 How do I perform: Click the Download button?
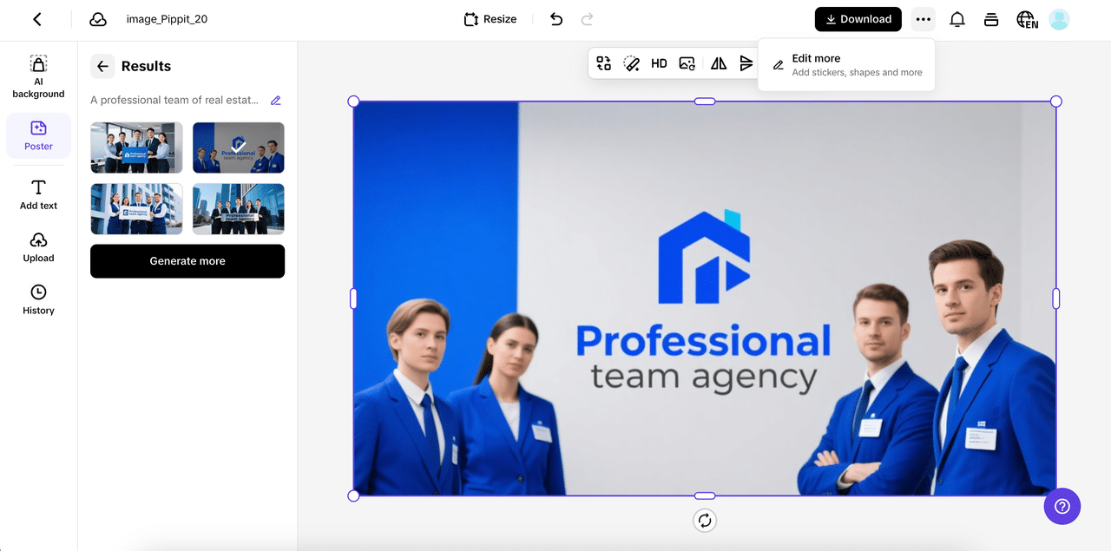pyautogui.click(x=858, y=19)
